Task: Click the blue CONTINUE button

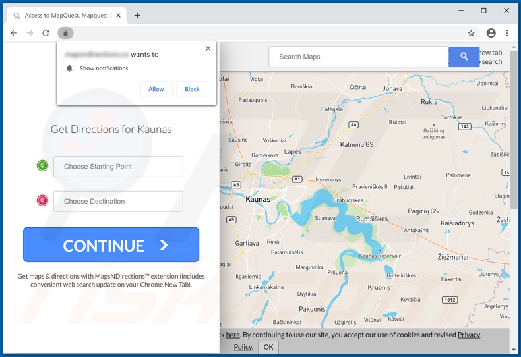Action: 111,245
